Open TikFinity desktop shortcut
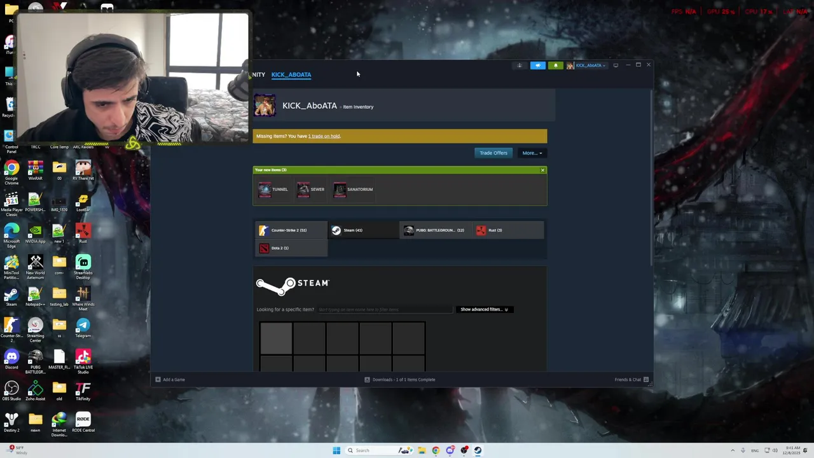Viewport: 814px width, 458px height. click(83, 391)
